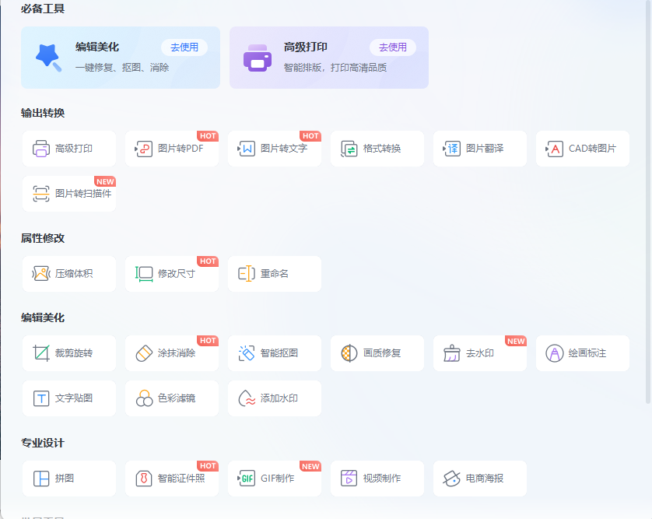Image resolution: width=652 pixels, height=519 pixels.
Task: Open the 智能证件照 ID photo tool
Action: click(x=172, y=479)
